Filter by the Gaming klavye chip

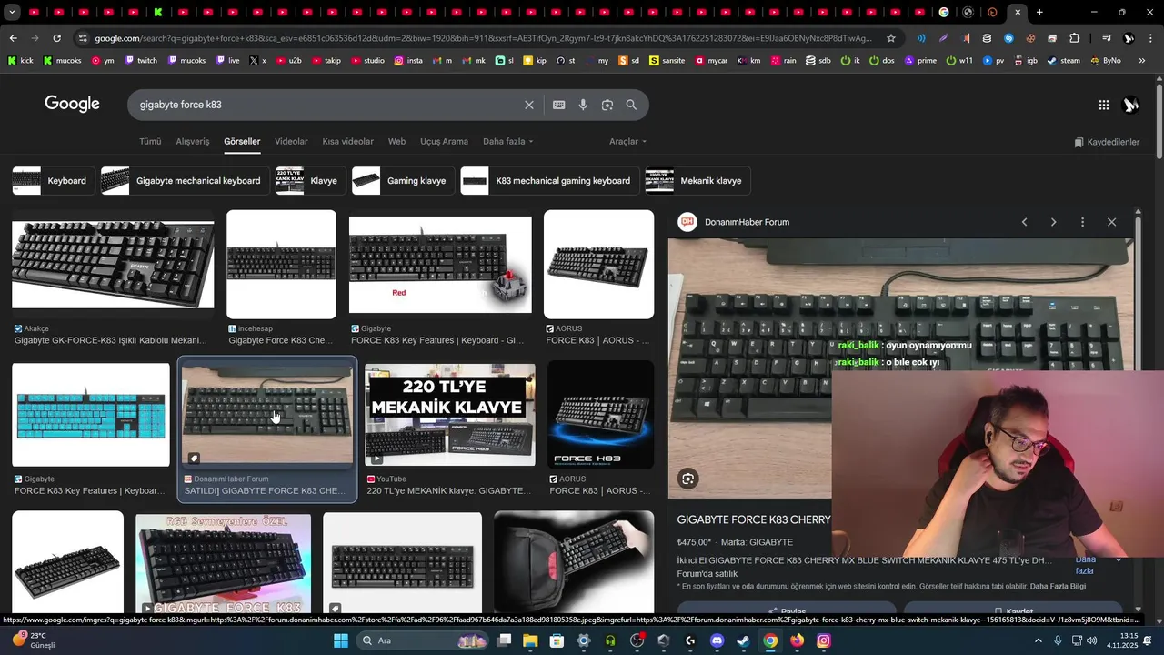coord(403,181)
